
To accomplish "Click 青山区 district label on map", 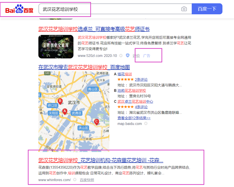I will point(93,89).
